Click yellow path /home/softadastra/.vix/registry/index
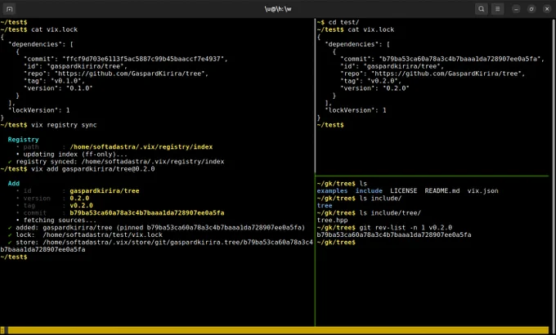The height and width of the screenshot is (335, 556). (141, 147)
